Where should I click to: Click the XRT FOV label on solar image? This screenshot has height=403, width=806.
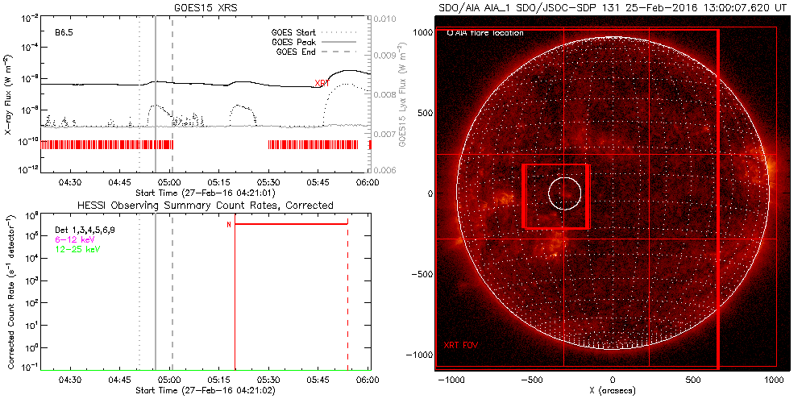[x=461, y=345]
